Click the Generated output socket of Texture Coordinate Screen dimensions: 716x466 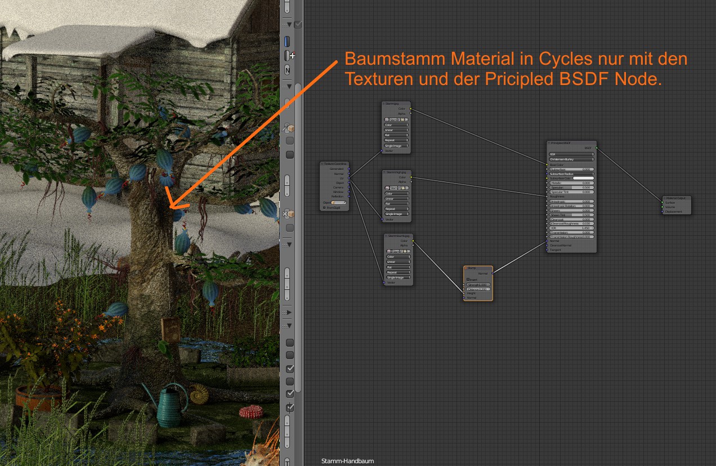pos(349,169)
